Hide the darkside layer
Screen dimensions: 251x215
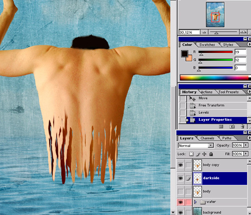(180, 178)
